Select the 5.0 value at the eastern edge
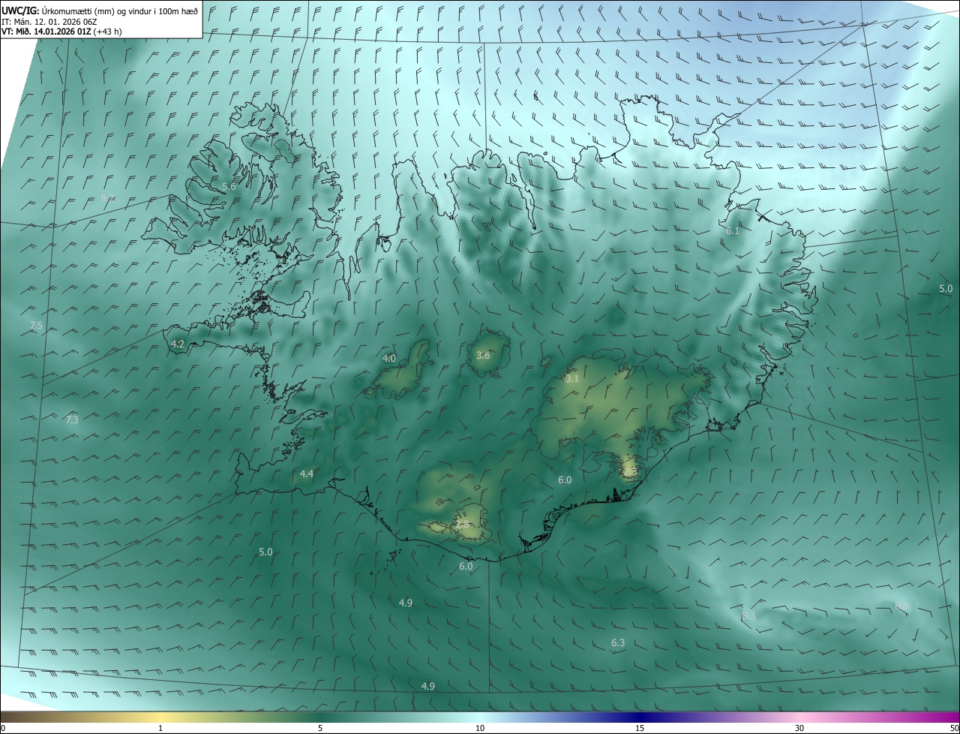The height and width of the screenshot is (734, 960). [946, 289]
